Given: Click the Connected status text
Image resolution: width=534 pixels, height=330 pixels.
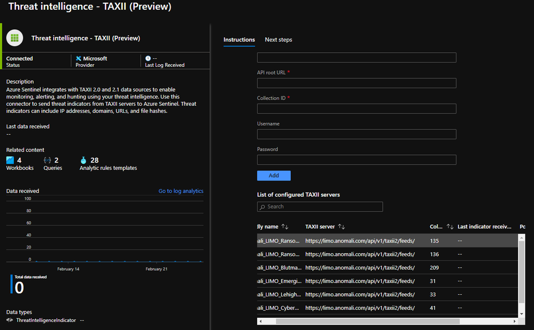Looking at the screenshot, I should click(19, 59).
